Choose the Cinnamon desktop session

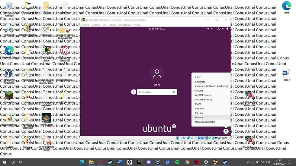(x=211, y=82)
